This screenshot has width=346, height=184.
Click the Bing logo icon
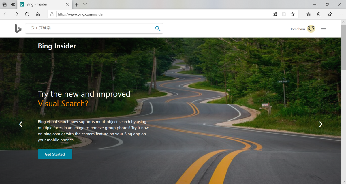18,28
